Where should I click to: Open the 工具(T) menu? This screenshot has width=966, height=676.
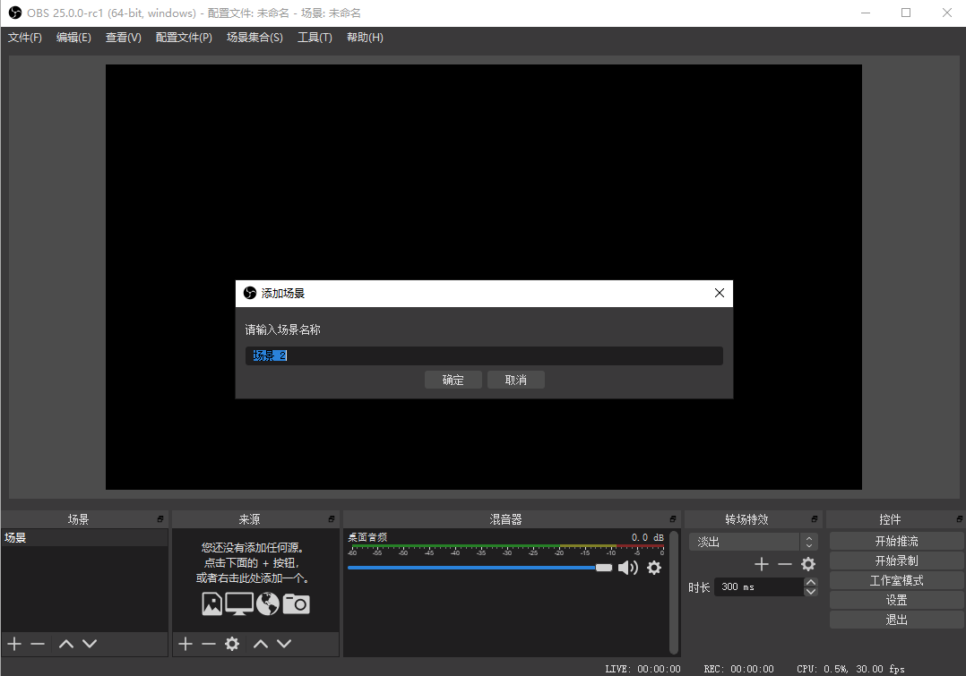tap(315, 38)
